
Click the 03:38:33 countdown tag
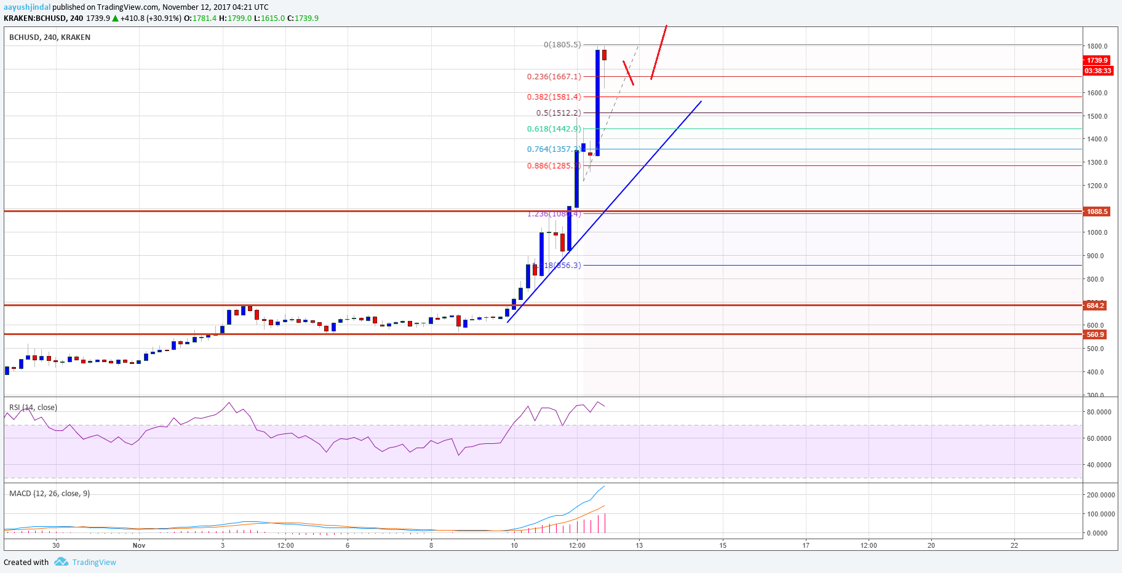click(x=1097, y=71)
